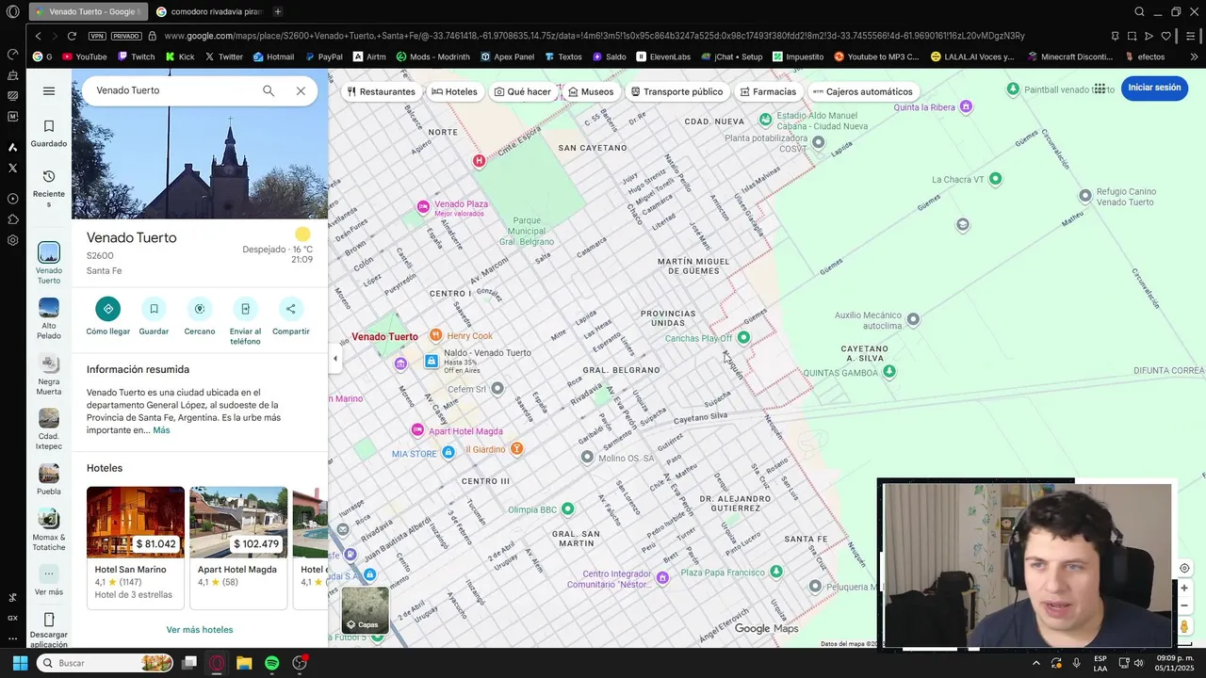1206x678 pixels.
Task: Select the Alto Pelado recent place
Action: (x=49, y=318)
